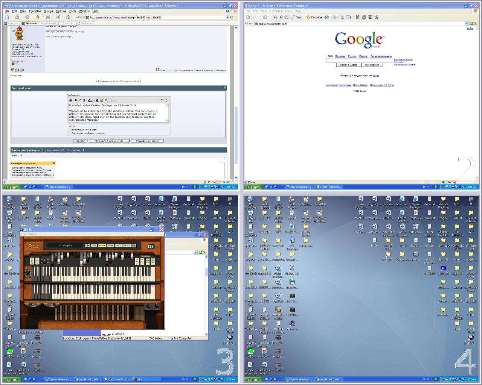
Task: Apply Bold in the forum message editor
Action: [76, 100]
